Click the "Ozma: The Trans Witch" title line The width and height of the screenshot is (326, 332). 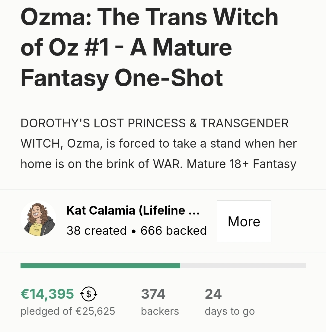[x=149, y=17]
